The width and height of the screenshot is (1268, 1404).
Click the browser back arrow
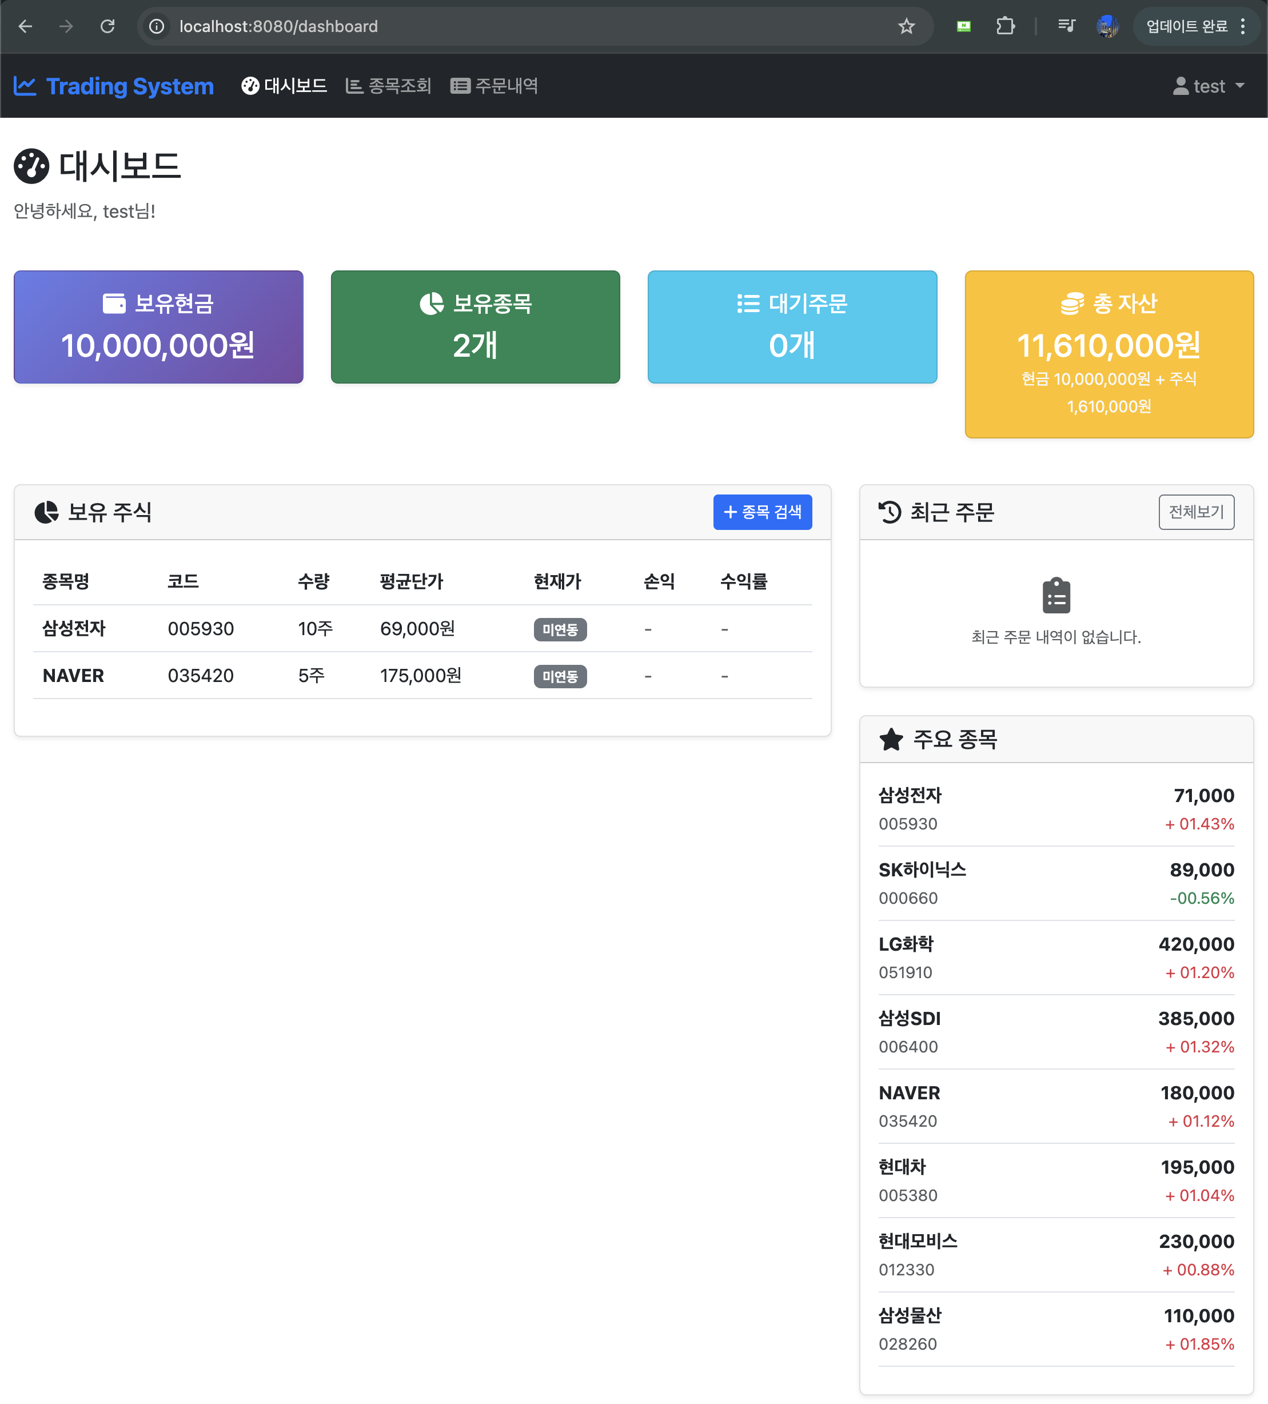tap(26, 26)
